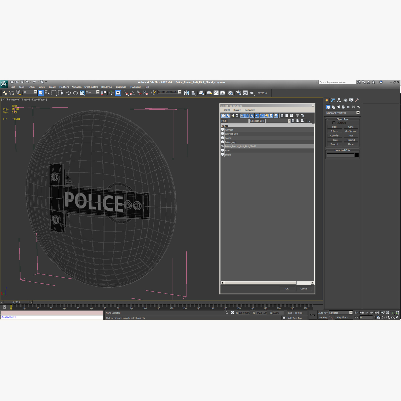Open the Material Editor icon
This screenshot has height=401, width=401.
pos(231,93)
